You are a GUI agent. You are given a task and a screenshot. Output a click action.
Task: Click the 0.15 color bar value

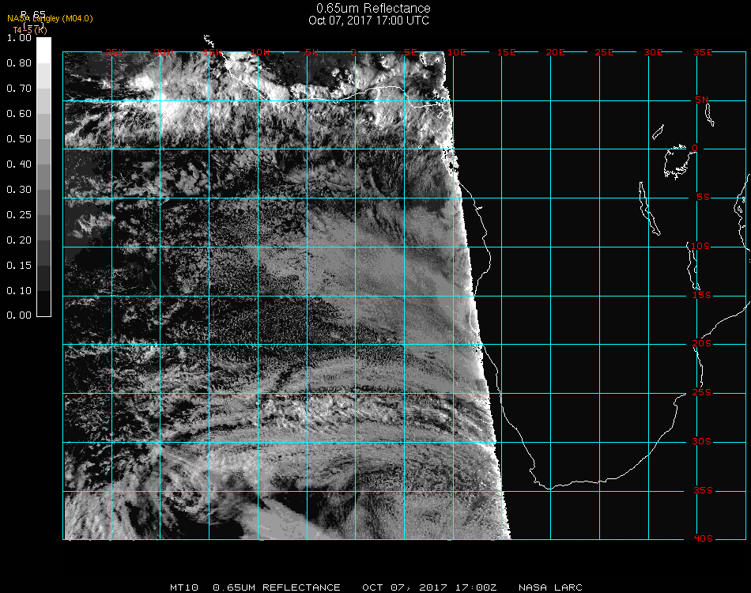pyautogui.click(x=19, y=266)
